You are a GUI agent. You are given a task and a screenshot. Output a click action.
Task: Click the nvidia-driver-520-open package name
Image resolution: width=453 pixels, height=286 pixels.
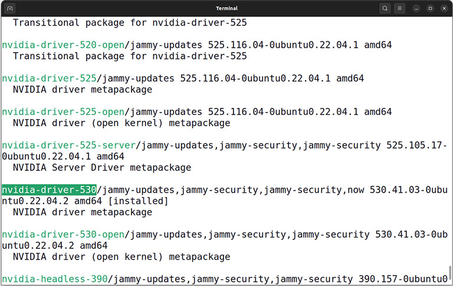pyautogui.click(x=63, y=45)
